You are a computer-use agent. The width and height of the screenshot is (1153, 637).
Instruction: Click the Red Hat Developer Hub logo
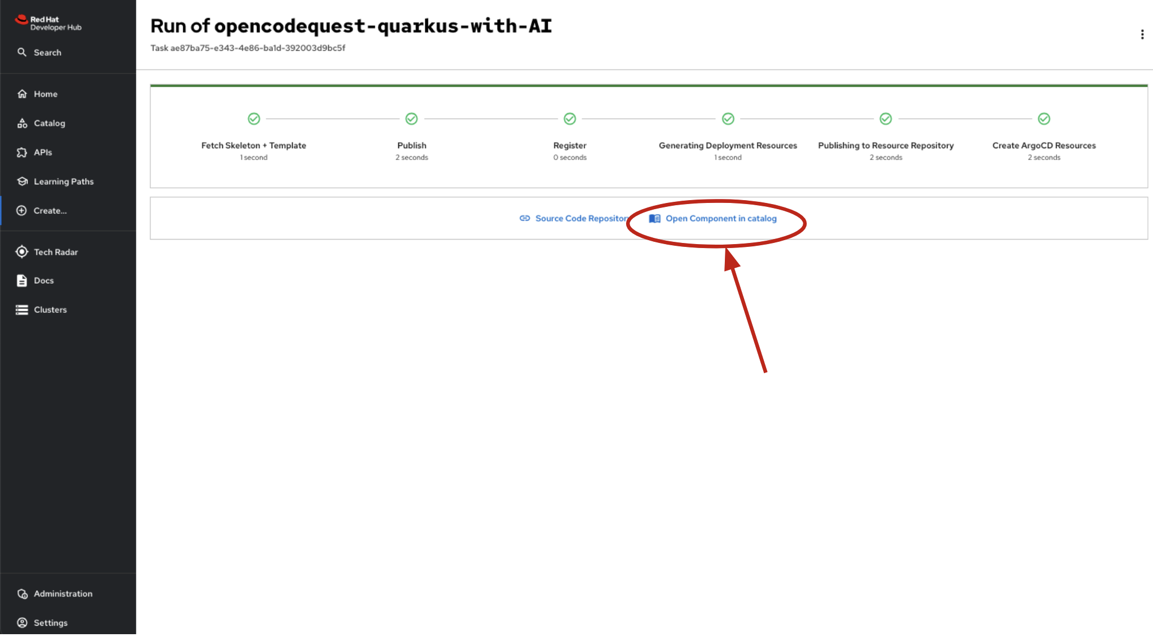(x=48, y=23)
